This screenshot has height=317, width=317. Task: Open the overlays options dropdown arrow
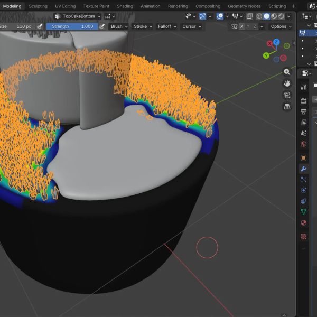[227, 16]
